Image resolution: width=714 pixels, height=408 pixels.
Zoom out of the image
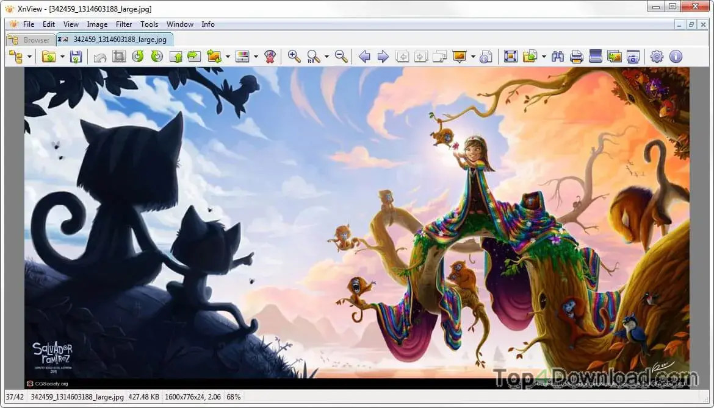tap(342, 56)
